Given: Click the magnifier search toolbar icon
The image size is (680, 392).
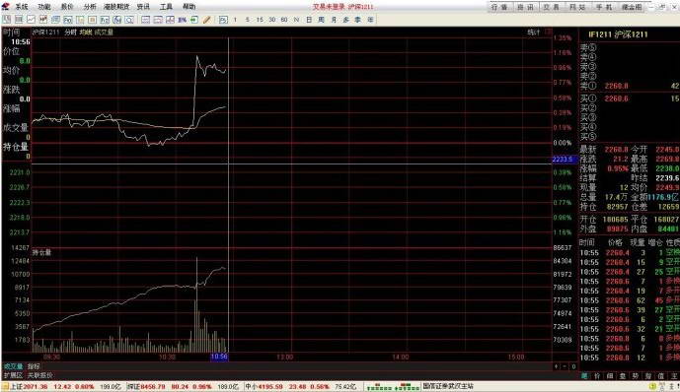Looking at the screenshot, I should 129,20.
